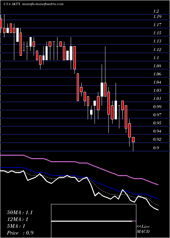
Task: Click the '50MA : 1.1' readout
Action: [x=20, y=213]
